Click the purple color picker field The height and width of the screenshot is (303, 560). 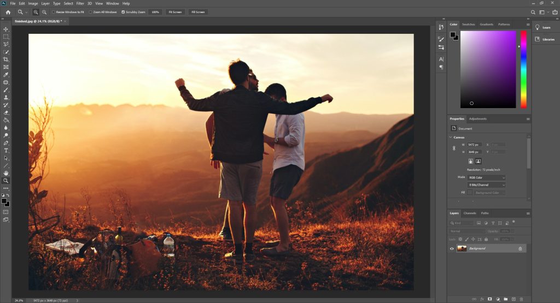click(488, 69)
